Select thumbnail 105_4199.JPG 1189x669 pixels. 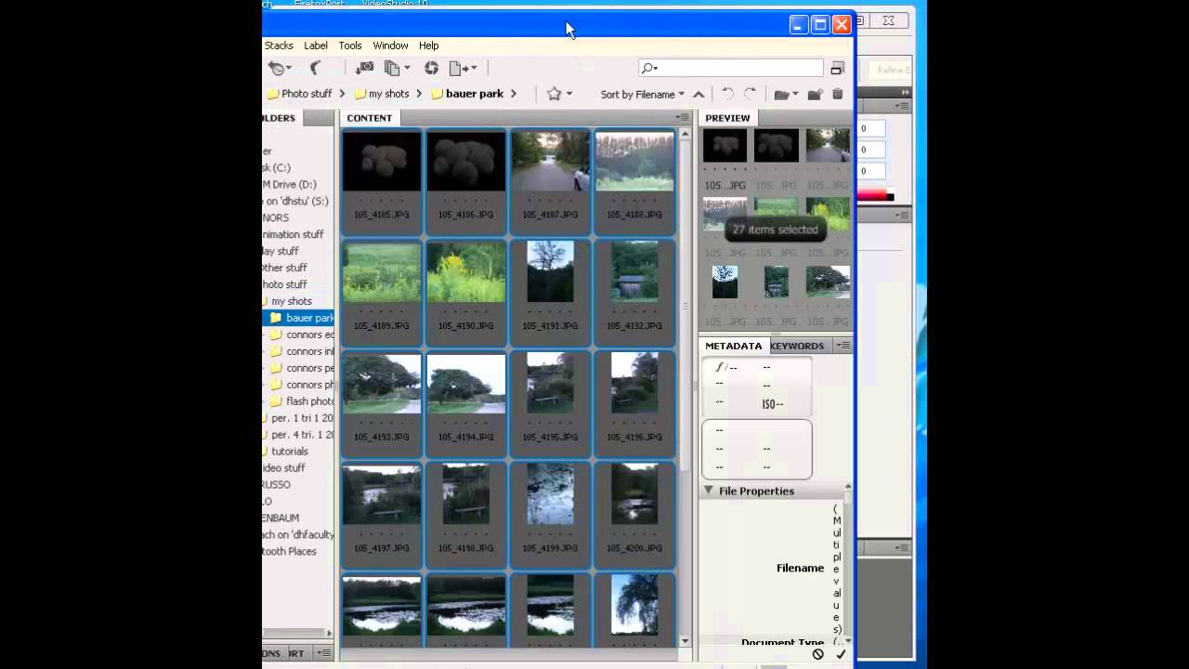click(x=551, y=495)
